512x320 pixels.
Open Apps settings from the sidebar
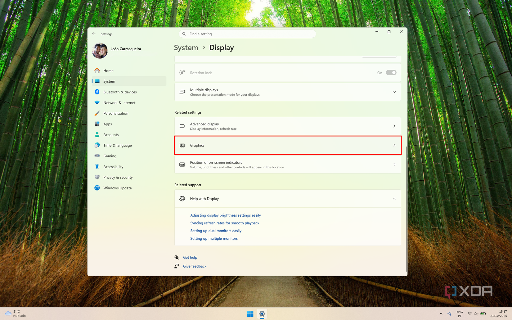click(107, 124)
